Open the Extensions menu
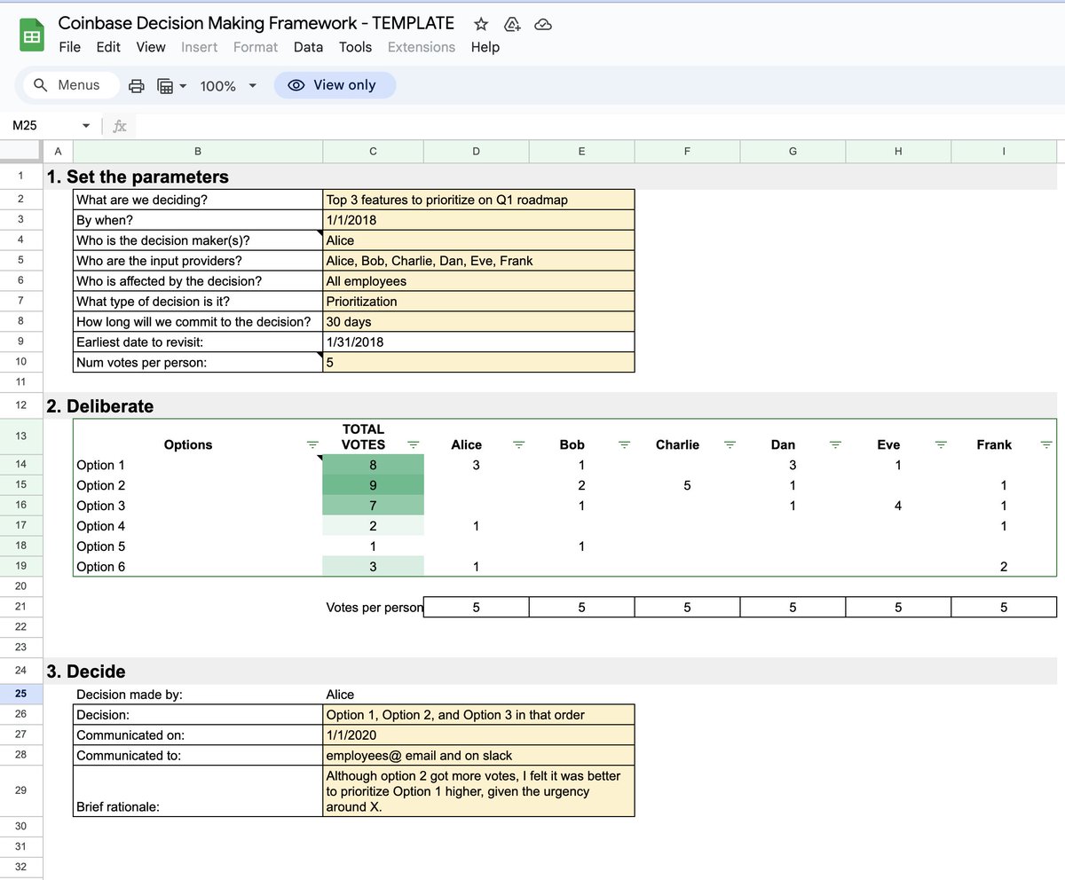The image size is (1065, 880). tap(422, 47)
